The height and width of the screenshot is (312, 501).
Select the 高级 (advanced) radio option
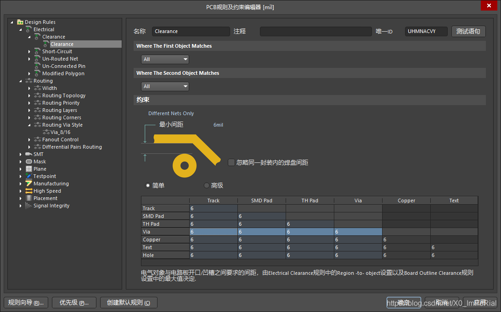pos(206,185)
